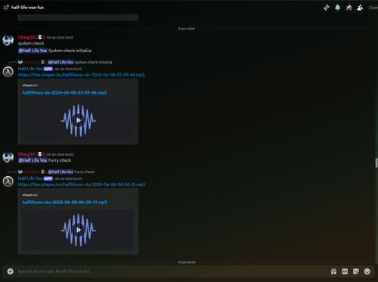Click the channel hashtag icon in the header
The height and width of the screenshot is (282, 378).
point(6,8)
